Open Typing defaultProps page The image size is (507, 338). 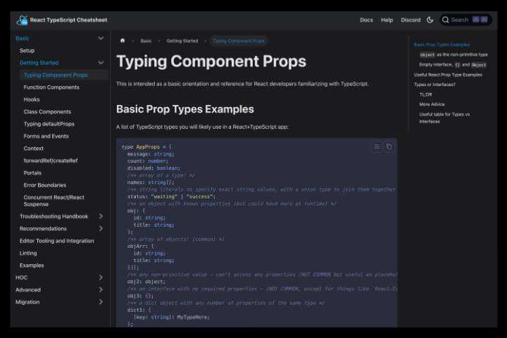click(49, 124)
